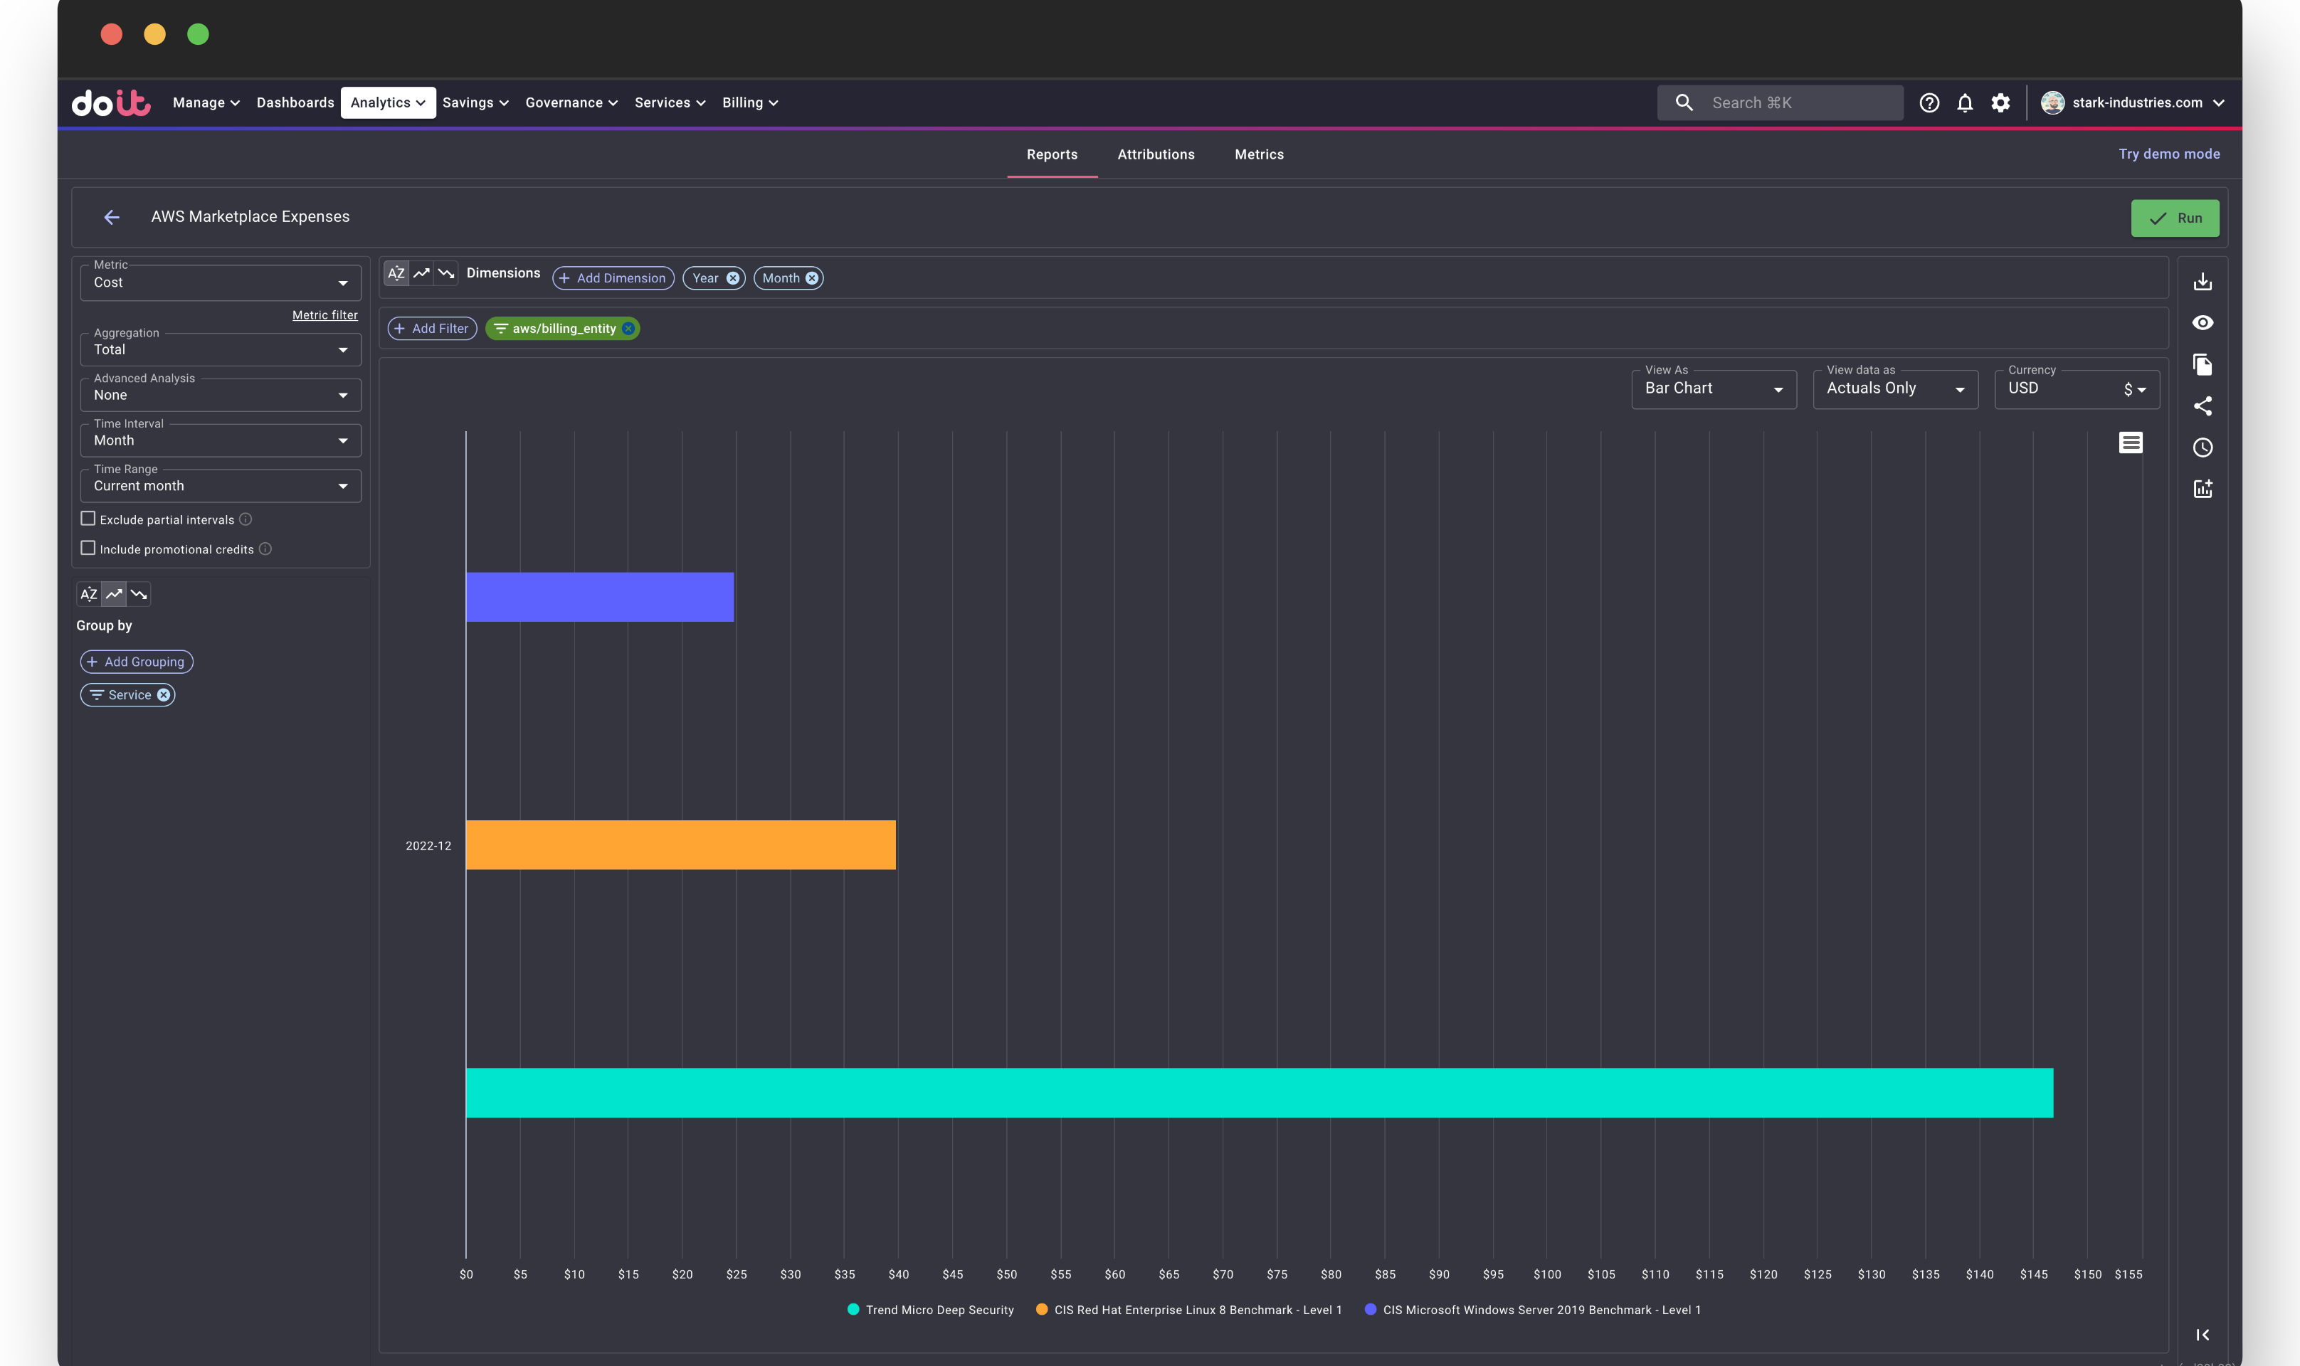
Task: Switch to the Attributions tab
Action: click(x=1156, y=154)
